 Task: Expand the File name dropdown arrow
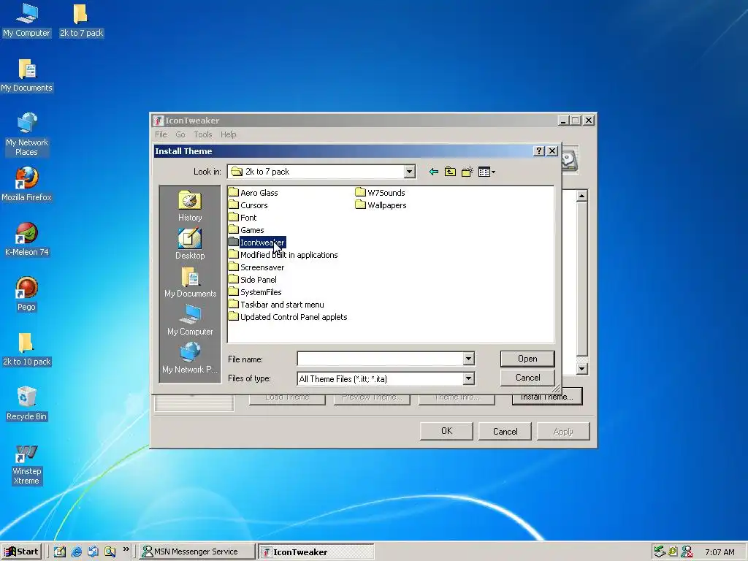[x=468, y=359]
